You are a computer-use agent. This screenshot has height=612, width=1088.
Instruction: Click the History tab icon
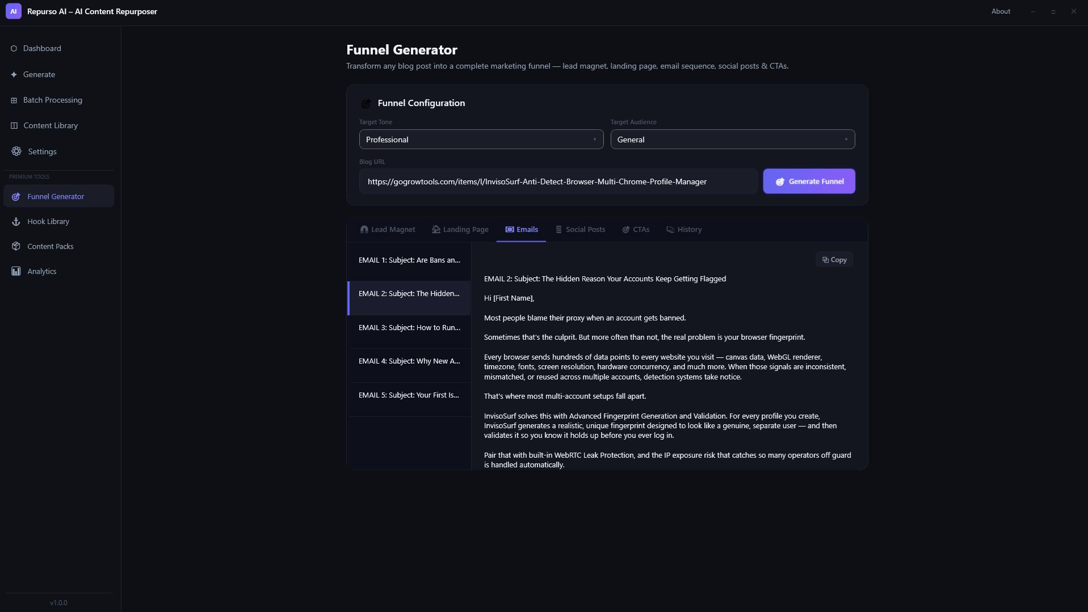coord(670,230)
